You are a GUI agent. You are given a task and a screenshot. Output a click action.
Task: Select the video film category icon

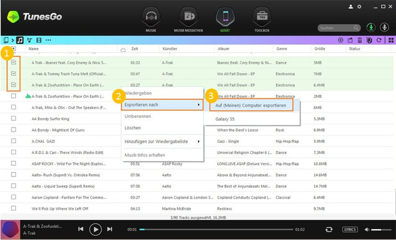39,40
